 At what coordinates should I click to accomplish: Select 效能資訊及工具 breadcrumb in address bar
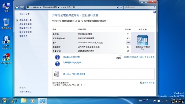pos(68,8)
